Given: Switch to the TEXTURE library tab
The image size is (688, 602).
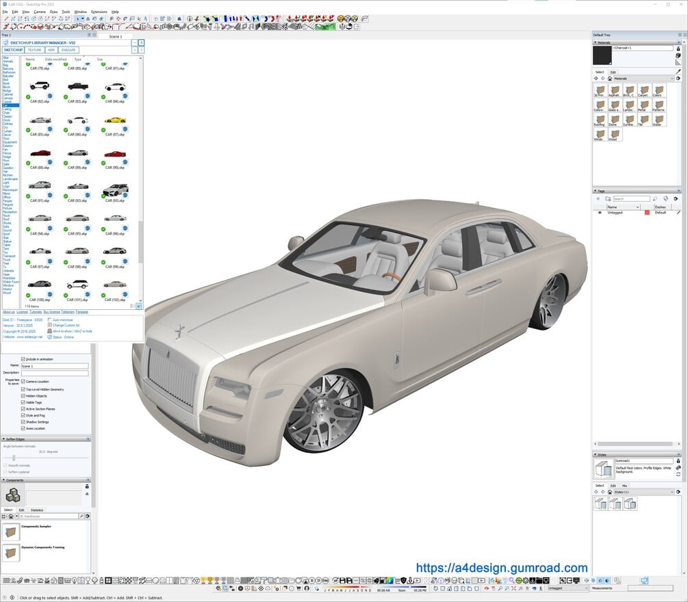Looking at the screenshot, I should [x=35, y=50].
